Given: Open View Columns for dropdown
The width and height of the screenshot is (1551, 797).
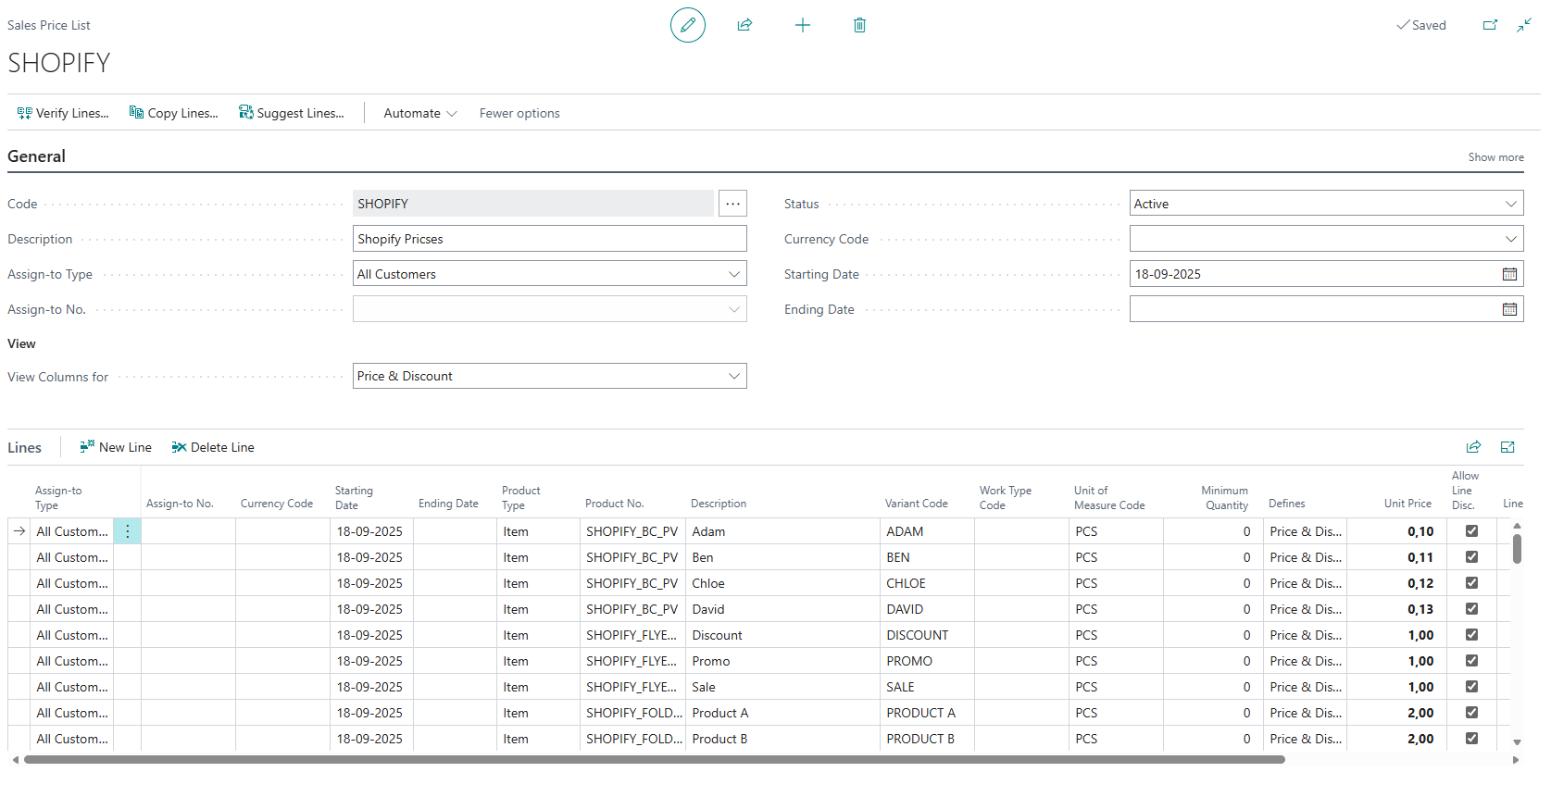Looking at the screenshot, I should tap(733, 376).
